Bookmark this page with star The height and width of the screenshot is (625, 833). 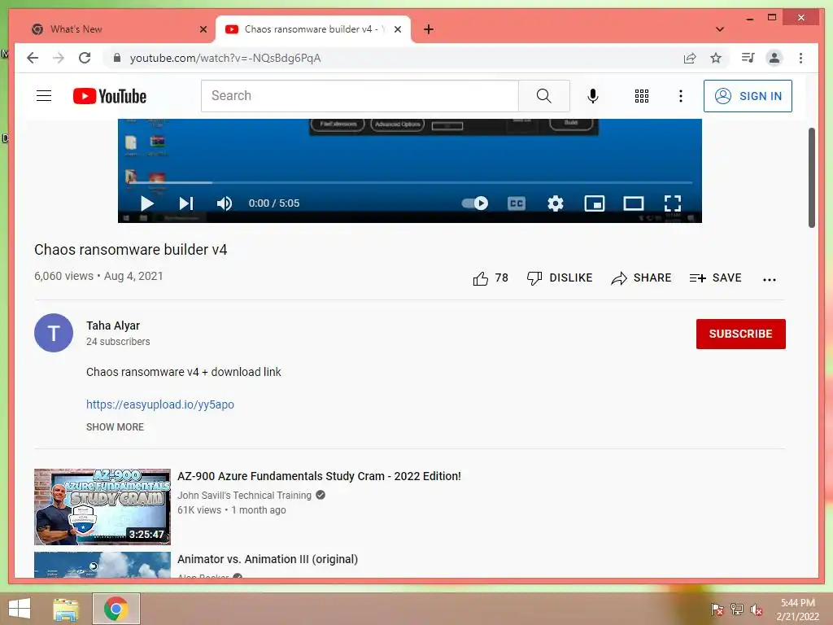[x=716, y=58]
